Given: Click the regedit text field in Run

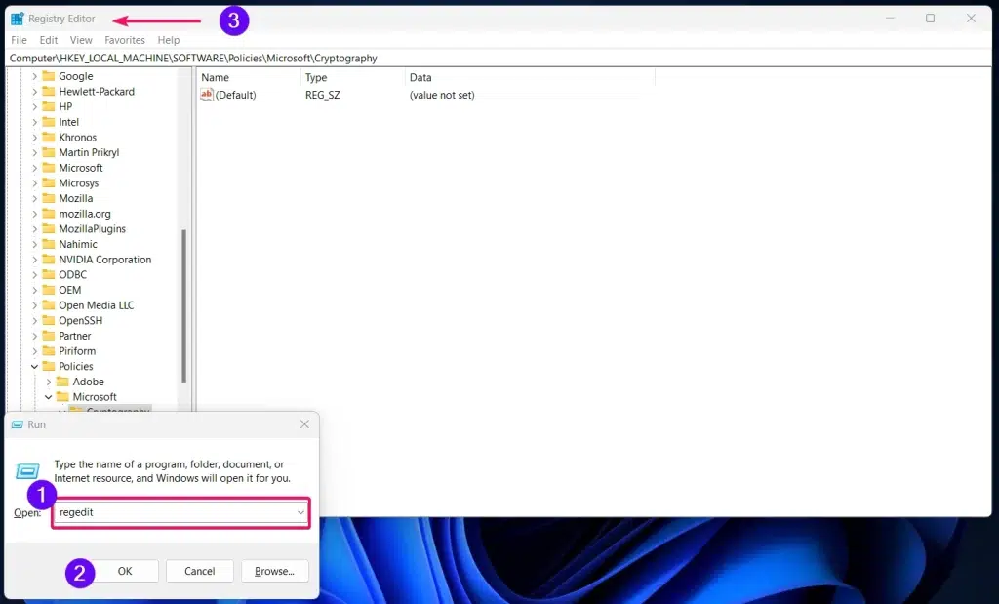Looking at the screenshot, I should pos(180,512).
